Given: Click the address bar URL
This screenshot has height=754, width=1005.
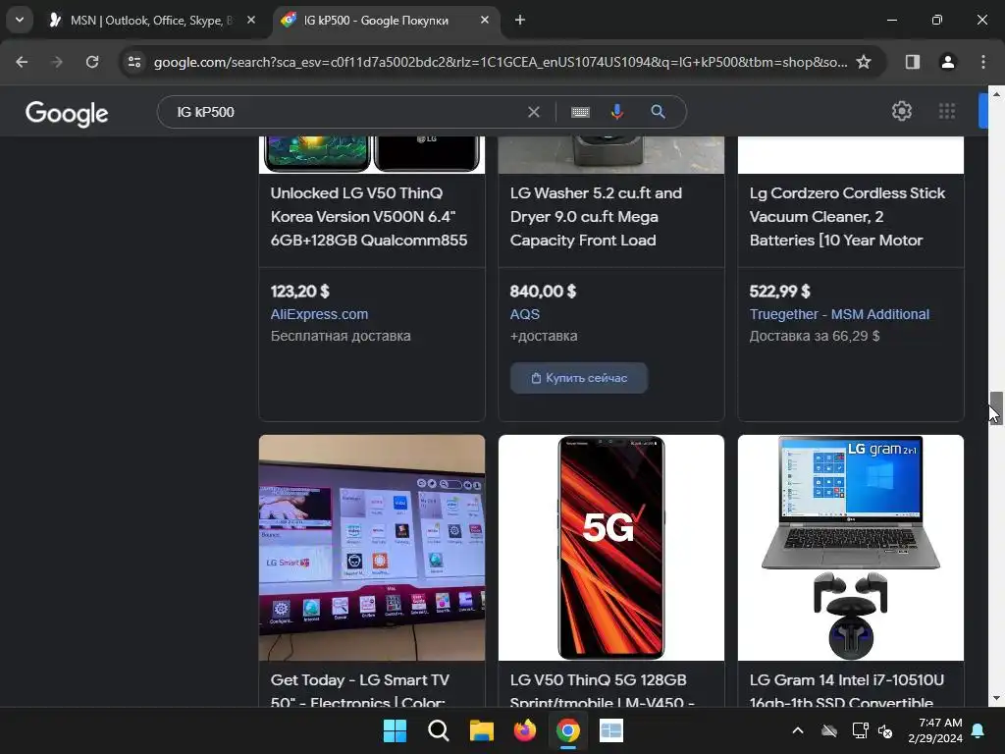Looking at the screenshot, I should [x=500, y=62].
